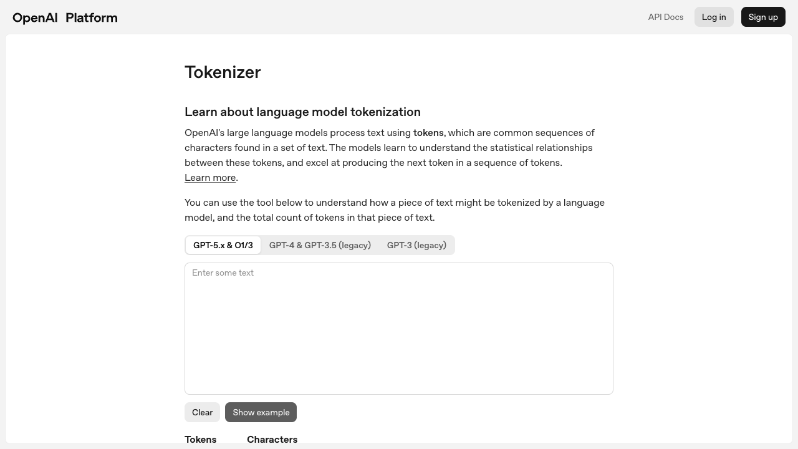Click the Learn about language model tokenization subheading
This screenshot has height=449, width=798.
coord(302,112)
